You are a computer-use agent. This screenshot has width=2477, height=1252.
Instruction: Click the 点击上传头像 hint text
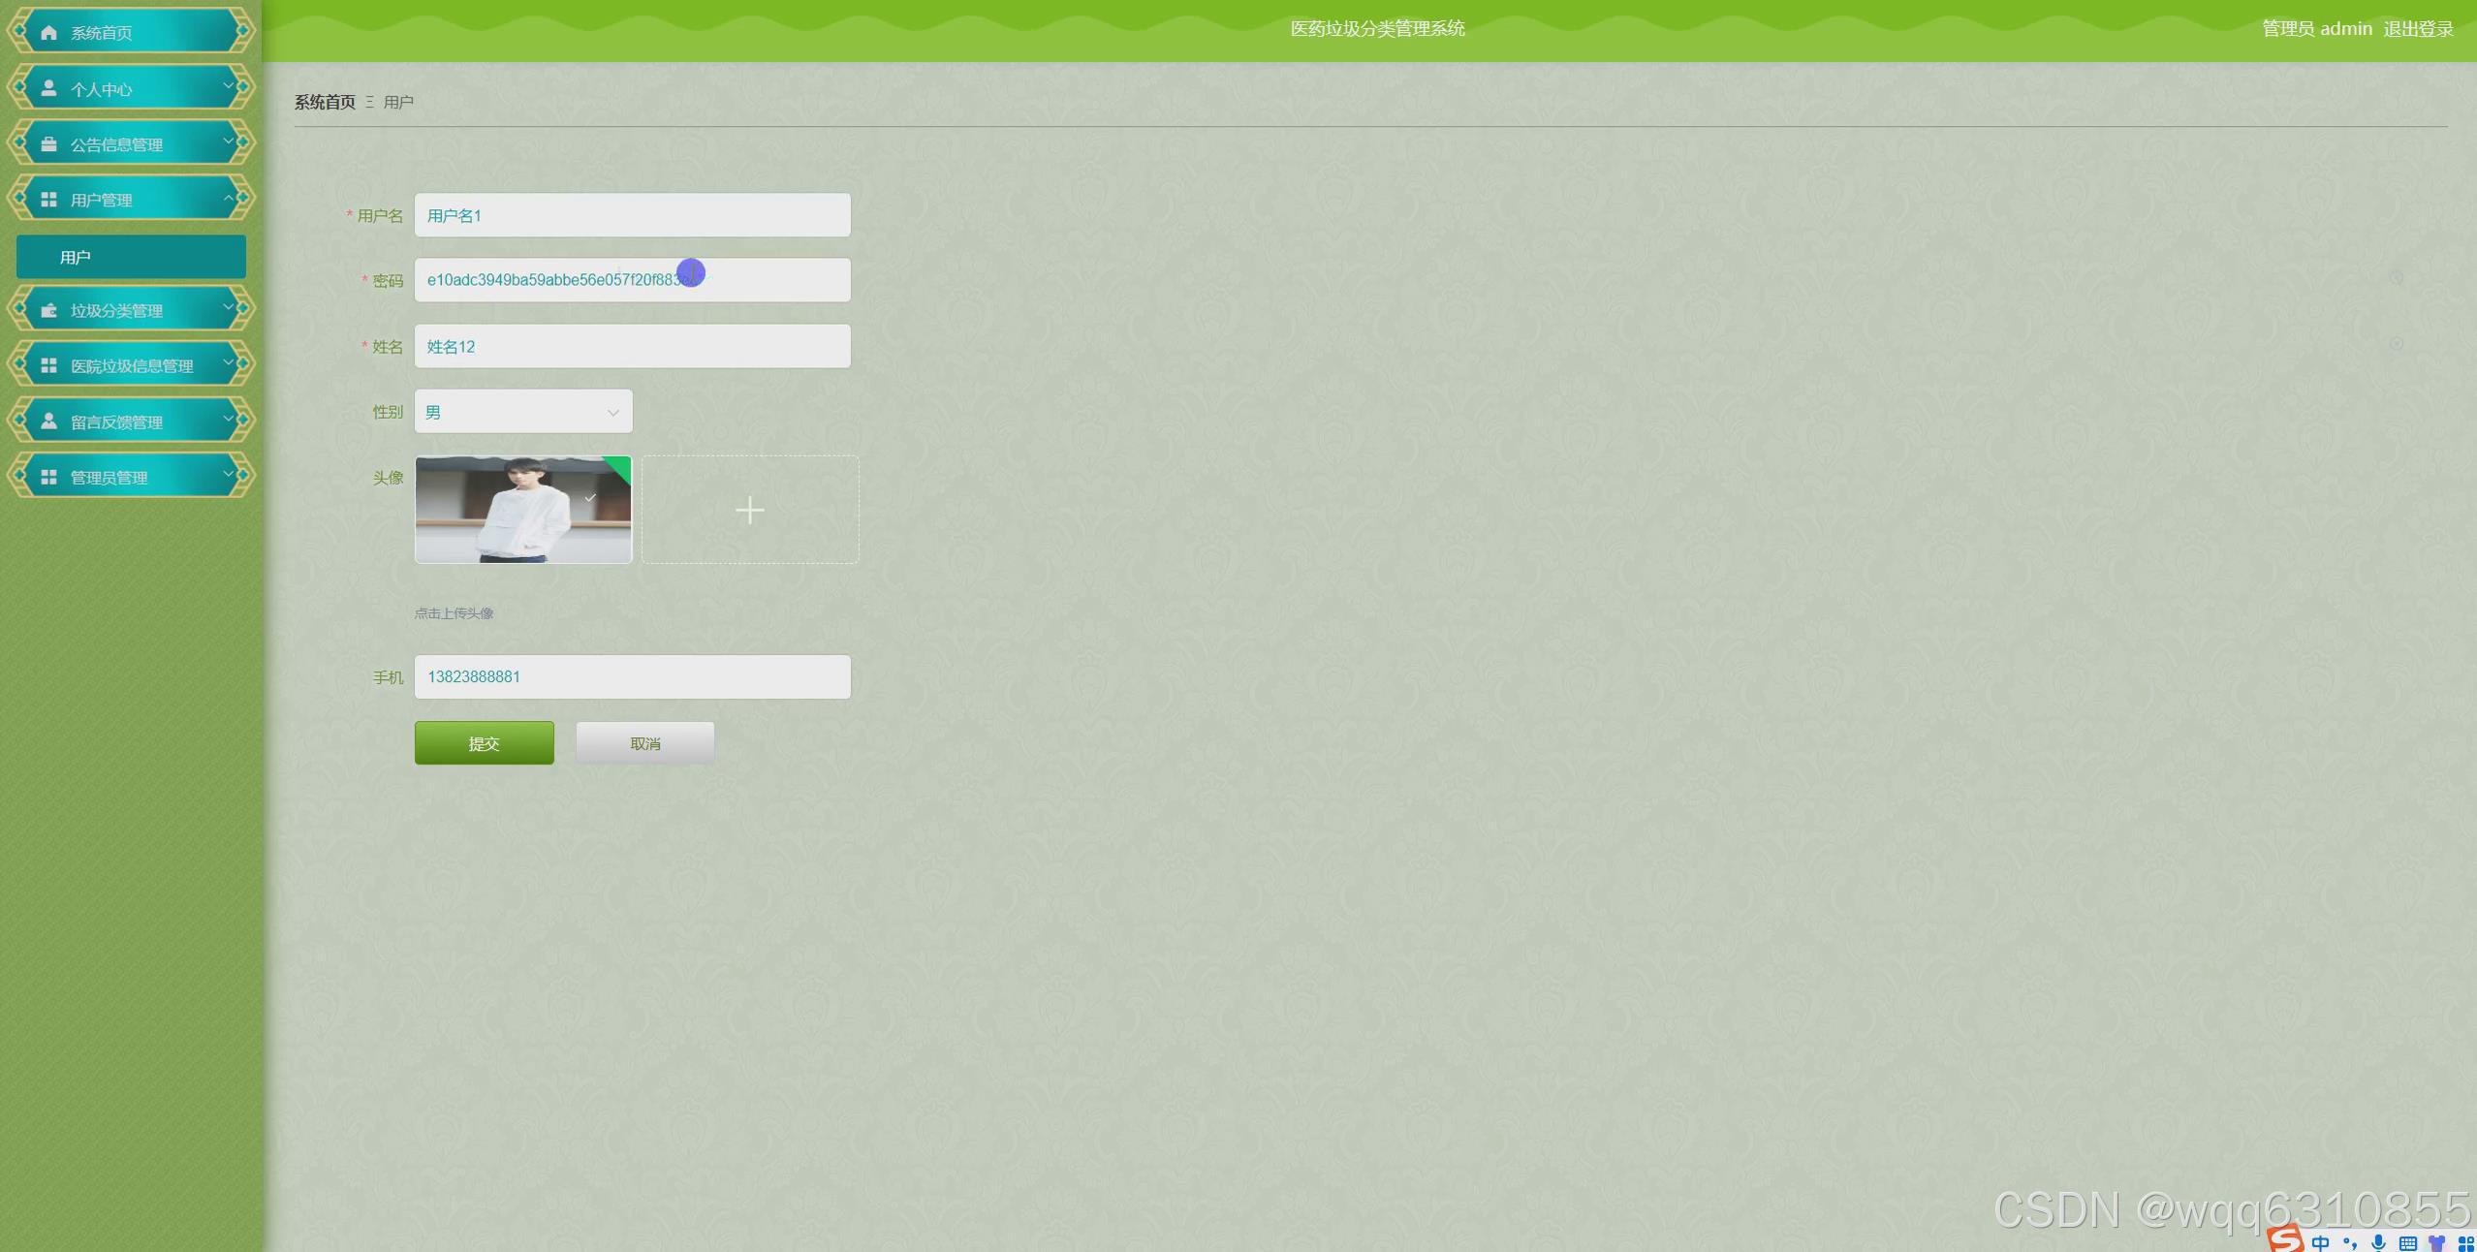coord(455,613)
